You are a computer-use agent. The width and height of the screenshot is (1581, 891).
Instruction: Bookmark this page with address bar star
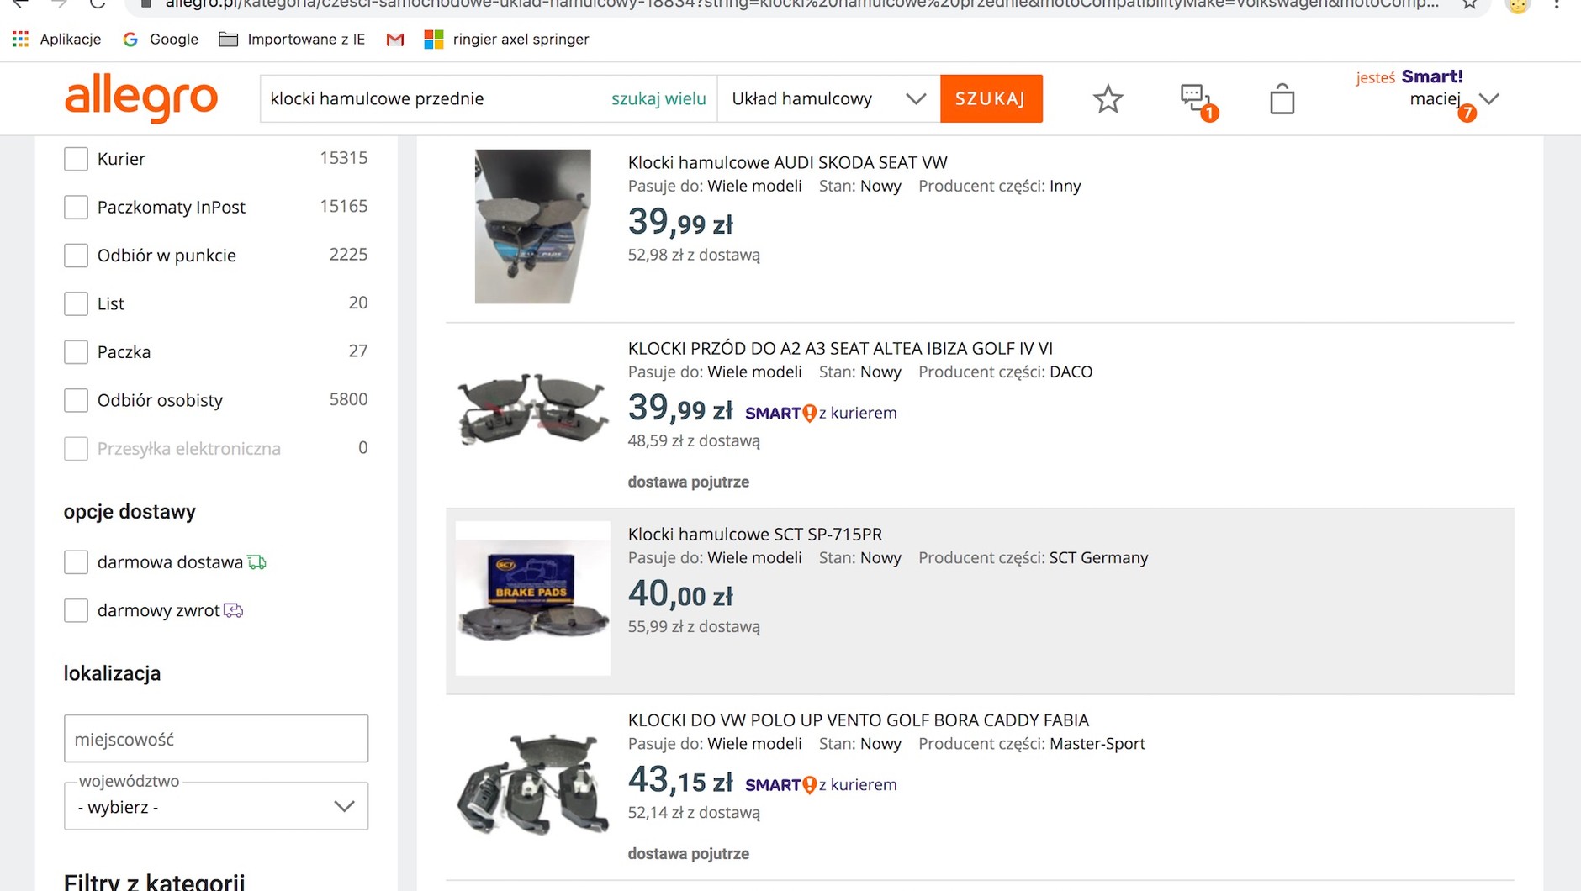pyautogui.click(x=1469, y=4)
